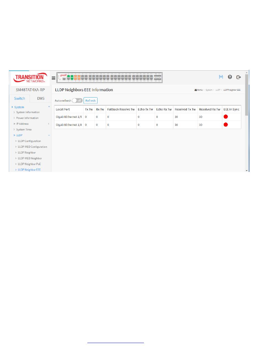This screenshot has width=261, height=346.
Task: Click the Transition Networks logo
Action: pos(29,78)
